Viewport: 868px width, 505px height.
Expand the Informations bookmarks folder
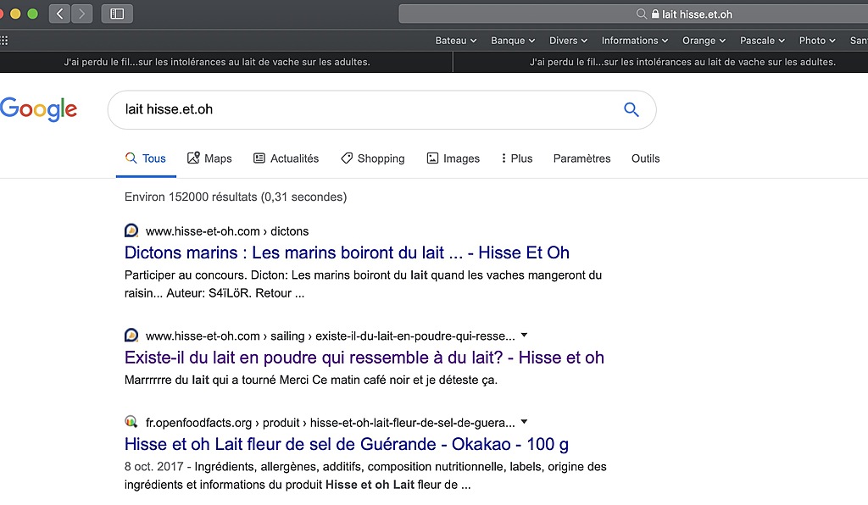(x=634, y=41)
